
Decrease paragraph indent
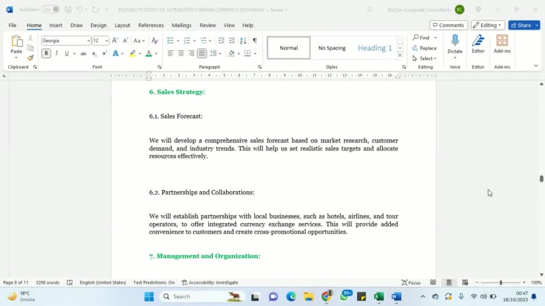pos(221,41)
